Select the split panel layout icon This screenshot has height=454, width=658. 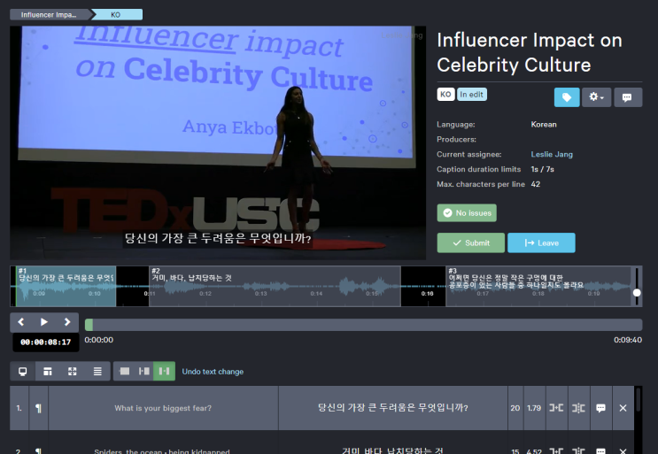pyautogui.click(x=48, y=372)
